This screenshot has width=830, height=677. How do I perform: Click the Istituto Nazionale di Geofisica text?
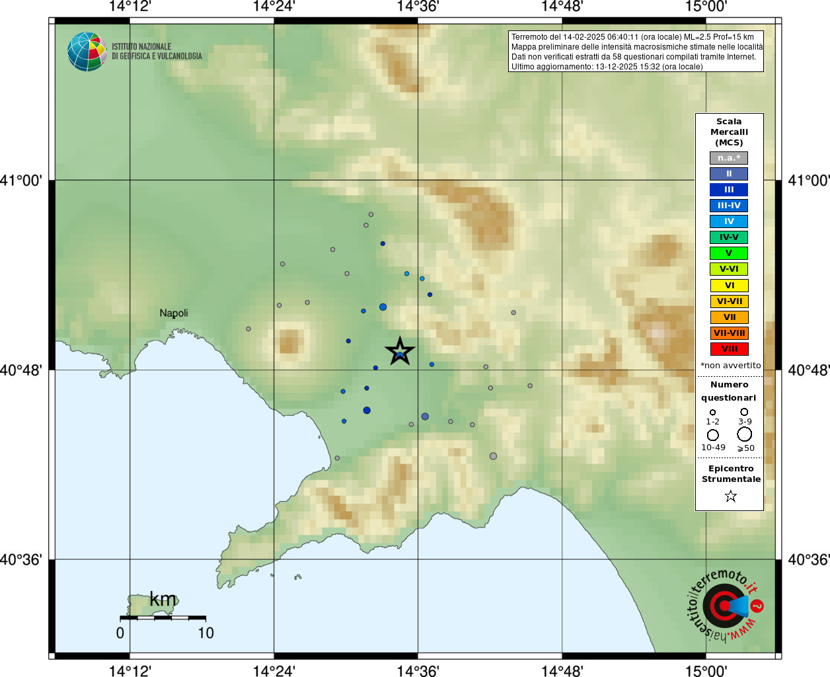tap(157, 52)
